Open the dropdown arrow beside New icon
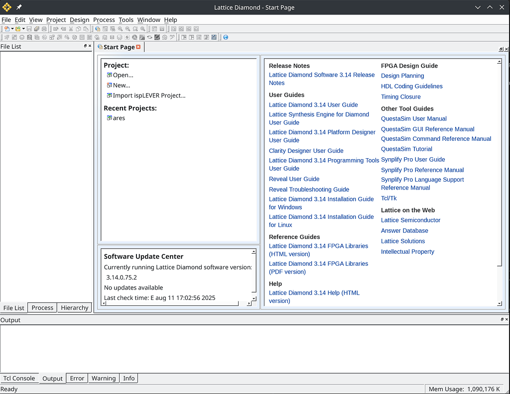 12,28
